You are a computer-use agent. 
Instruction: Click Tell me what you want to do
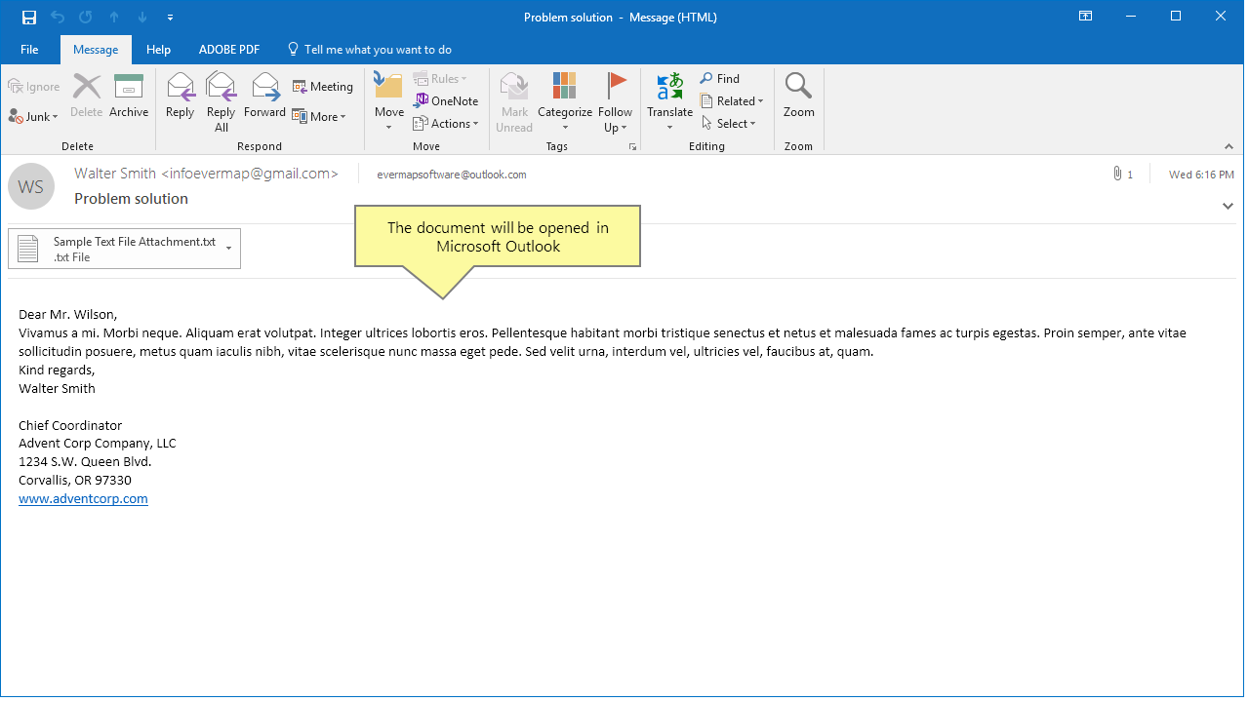click(x=369, y=50)
